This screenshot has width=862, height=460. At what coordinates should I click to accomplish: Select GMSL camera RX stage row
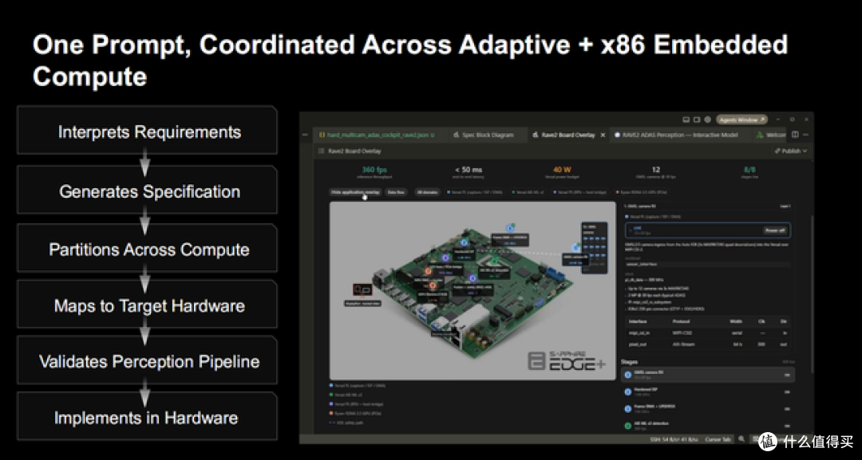pyautogui.click(x=707, y=375)
